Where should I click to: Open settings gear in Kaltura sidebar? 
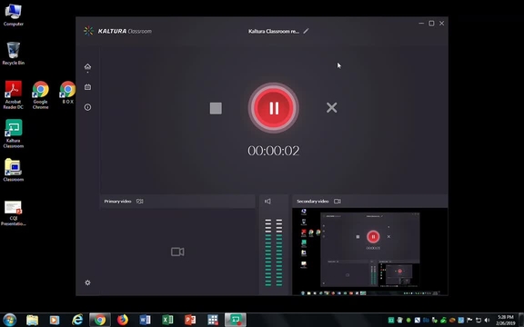(x=87, y=282)
